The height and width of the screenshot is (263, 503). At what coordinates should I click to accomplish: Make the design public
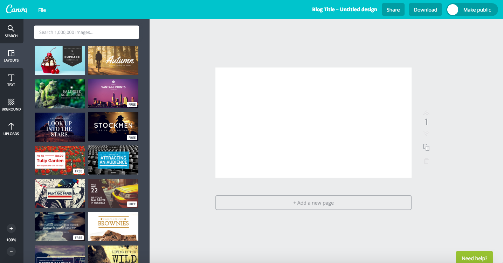point(472,10)
